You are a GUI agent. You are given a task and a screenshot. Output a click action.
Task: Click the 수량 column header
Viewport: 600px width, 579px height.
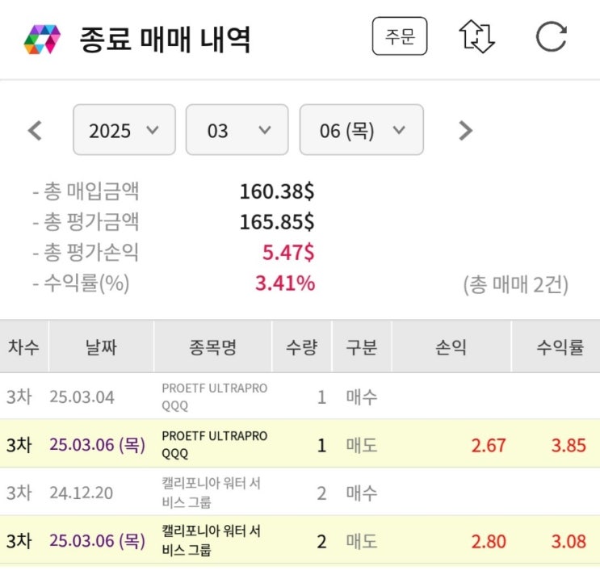[x=301, y=347]
